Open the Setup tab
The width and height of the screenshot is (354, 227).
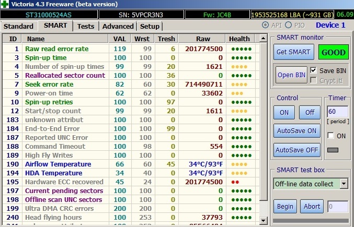pos(150,26)
